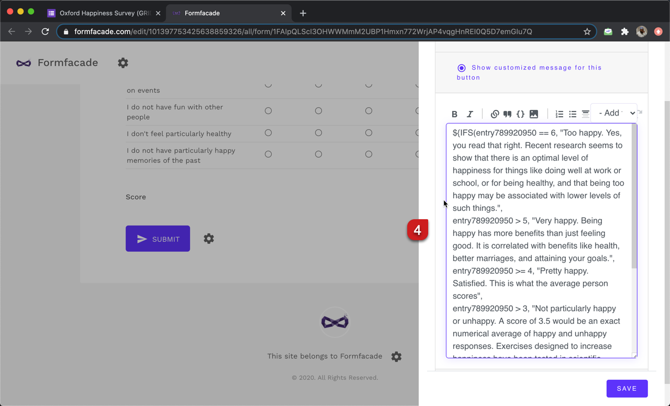
Task: Pick third radio for happy memories row
Action: tap(368, 154)
